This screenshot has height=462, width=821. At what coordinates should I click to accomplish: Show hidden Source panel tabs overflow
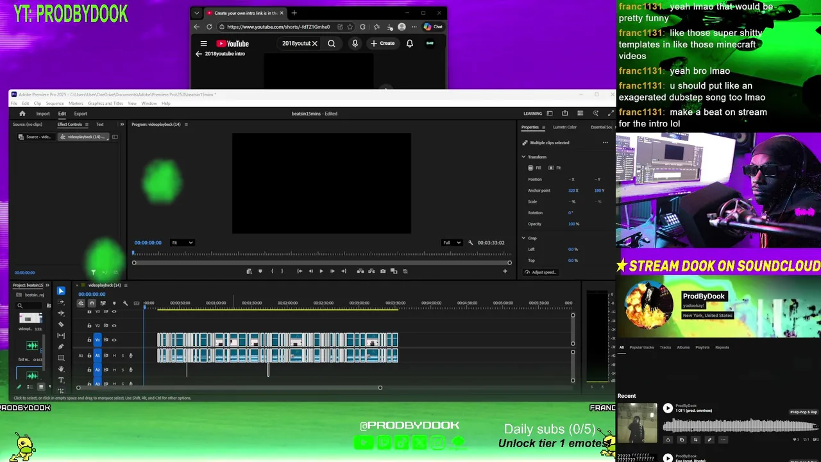(x=122, y=124)
